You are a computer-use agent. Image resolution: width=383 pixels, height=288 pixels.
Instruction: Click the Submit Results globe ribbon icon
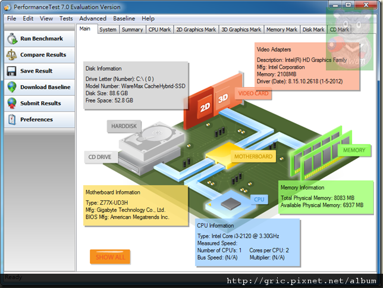pyautogui.click(x=12, y=103)
